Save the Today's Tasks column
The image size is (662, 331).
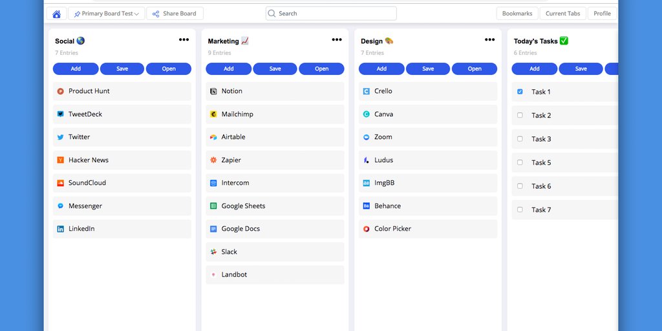pos(581,69)
